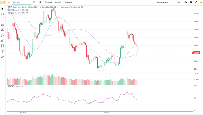Click the Date 2018-03-16 21:00 readout
This screenshot has width=203, height=115.
[x=22, y=7]
